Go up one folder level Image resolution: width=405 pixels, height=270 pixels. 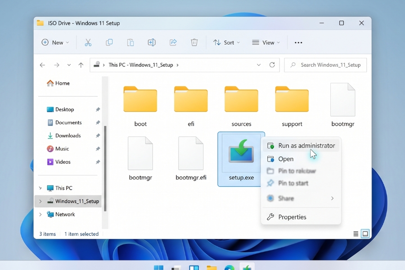[x=81, y=65]
